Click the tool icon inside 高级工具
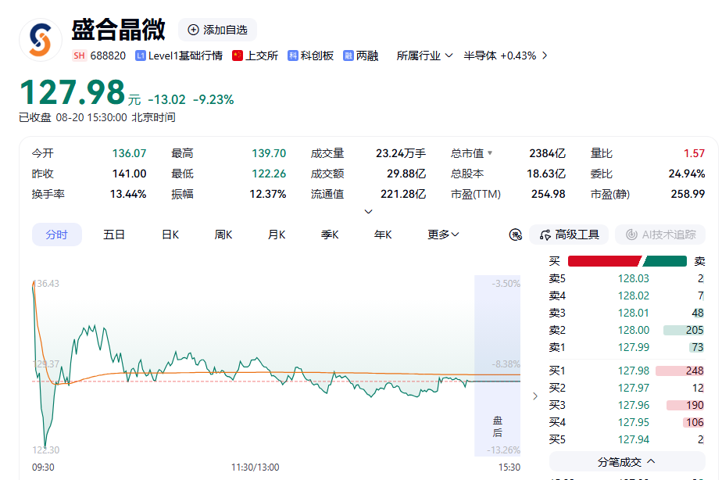This screenshot has width=722, height=480. click(545, 235)
